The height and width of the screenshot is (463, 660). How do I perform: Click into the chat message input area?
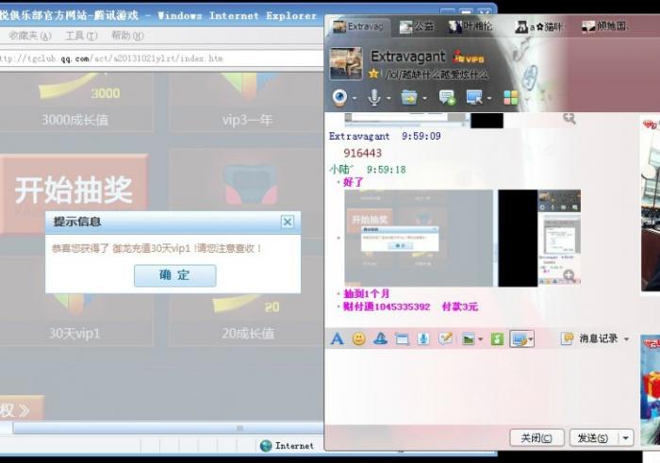[x=483, y=387]
